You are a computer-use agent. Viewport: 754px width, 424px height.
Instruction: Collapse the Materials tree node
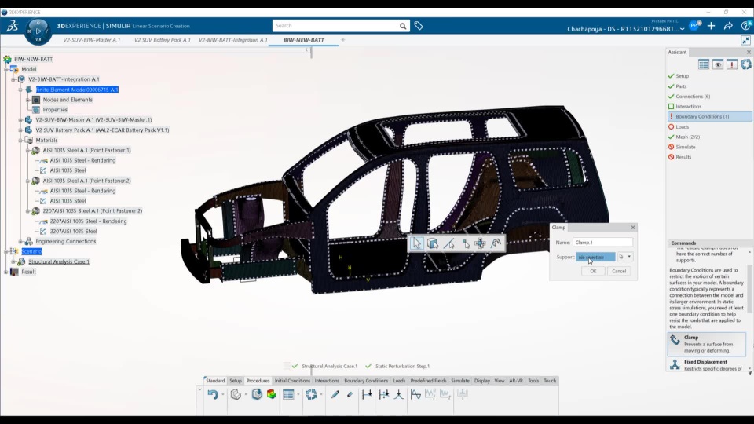pos(20,141)
